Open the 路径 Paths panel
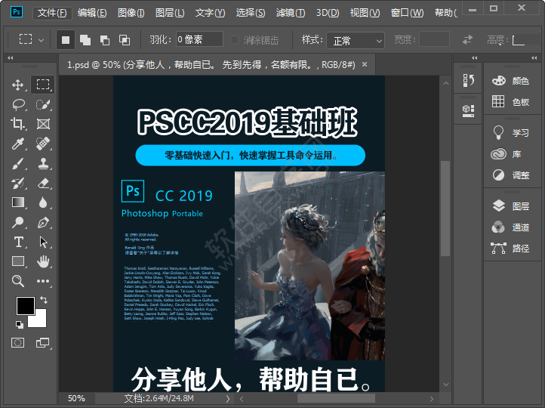 pos(511,249)
